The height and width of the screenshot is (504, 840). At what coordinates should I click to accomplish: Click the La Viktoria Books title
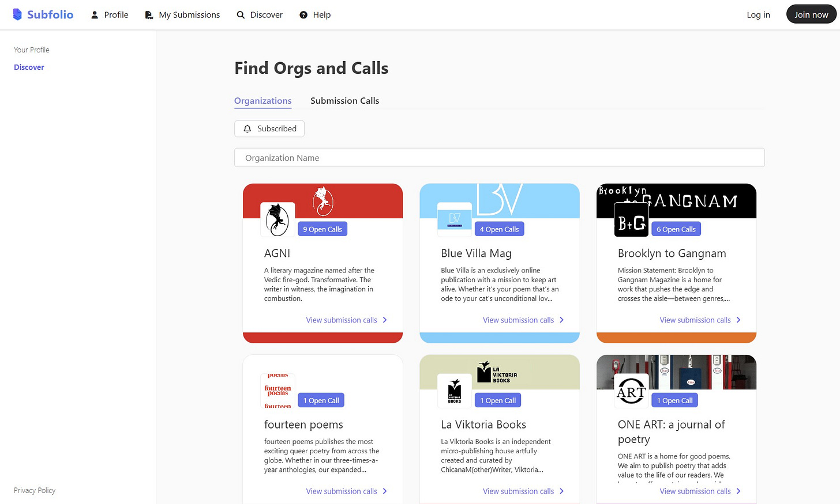click(483, 425)
